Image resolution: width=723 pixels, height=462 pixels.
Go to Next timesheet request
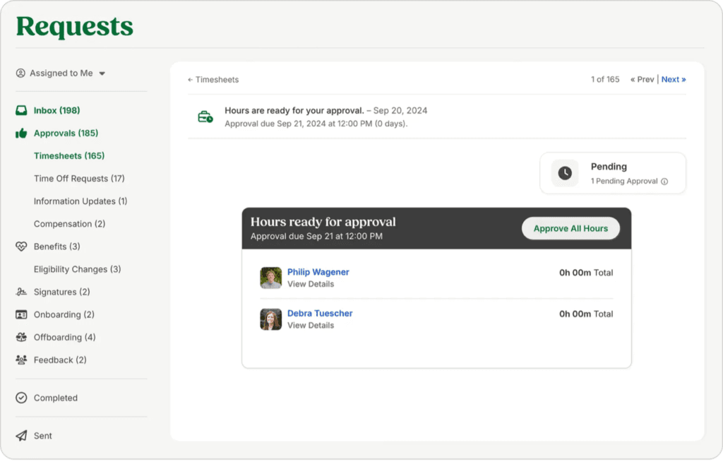[673, 80]
